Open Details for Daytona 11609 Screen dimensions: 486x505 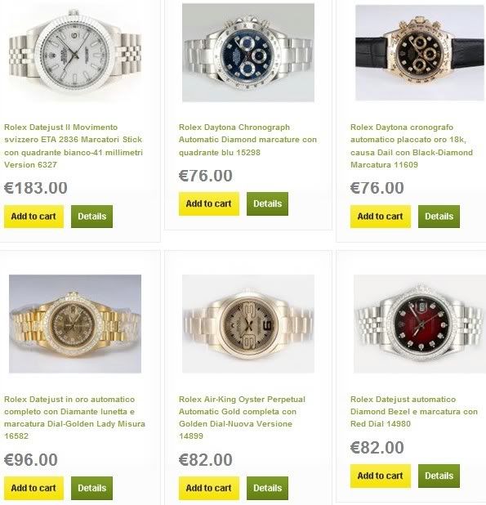(439, 216)
